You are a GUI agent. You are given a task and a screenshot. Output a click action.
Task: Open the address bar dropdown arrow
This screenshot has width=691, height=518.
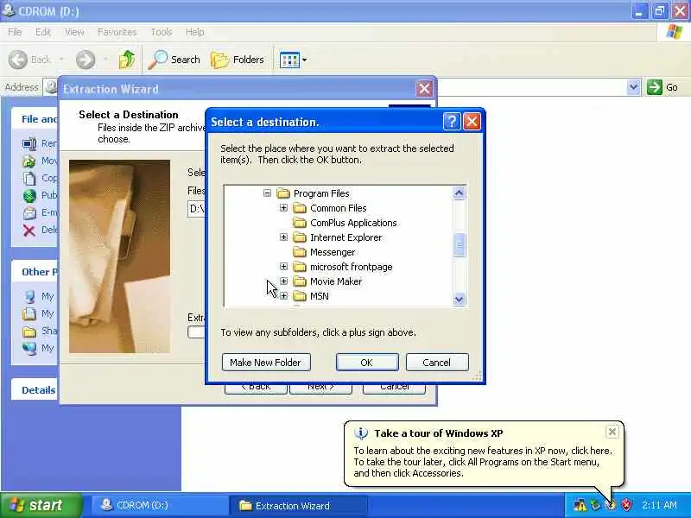[x=633, y=87]
